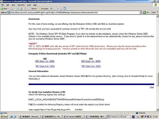This screenshot has width=159, height=119.
Task: Open the Search toolbar button
Action: click(33, 9)
